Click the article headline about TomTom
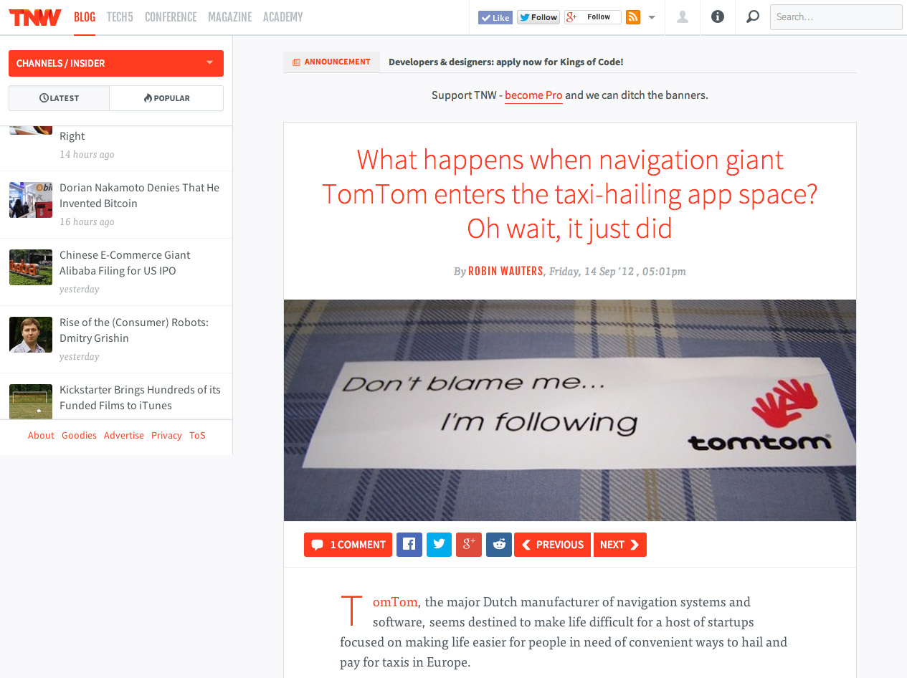 (570, 194)
